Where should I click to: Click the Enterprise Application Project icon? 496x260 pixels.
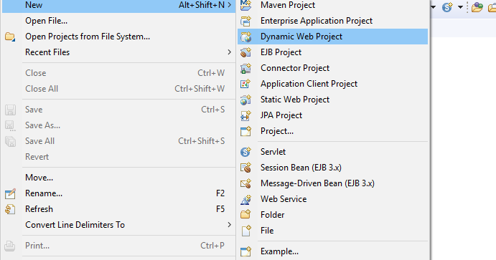(245, 21)
